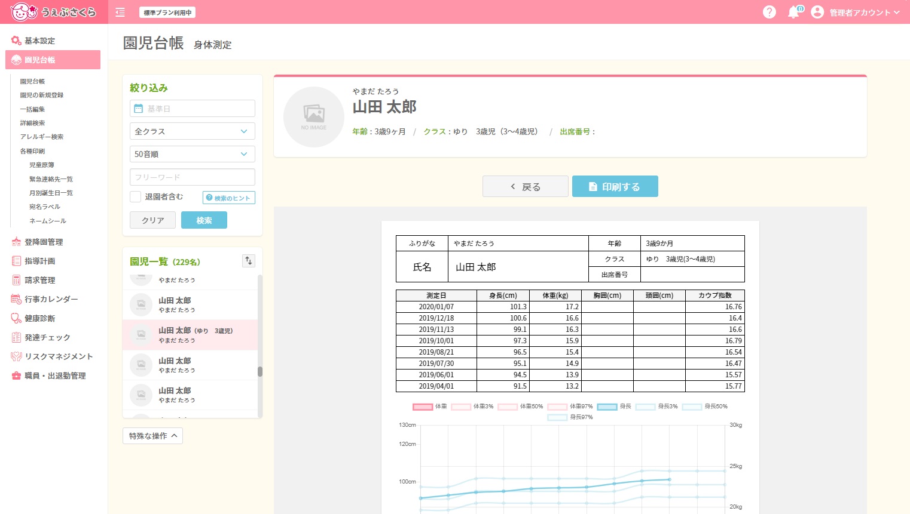
Task: Toggle 身長50% legend series
Action: [x=705, y=407]
